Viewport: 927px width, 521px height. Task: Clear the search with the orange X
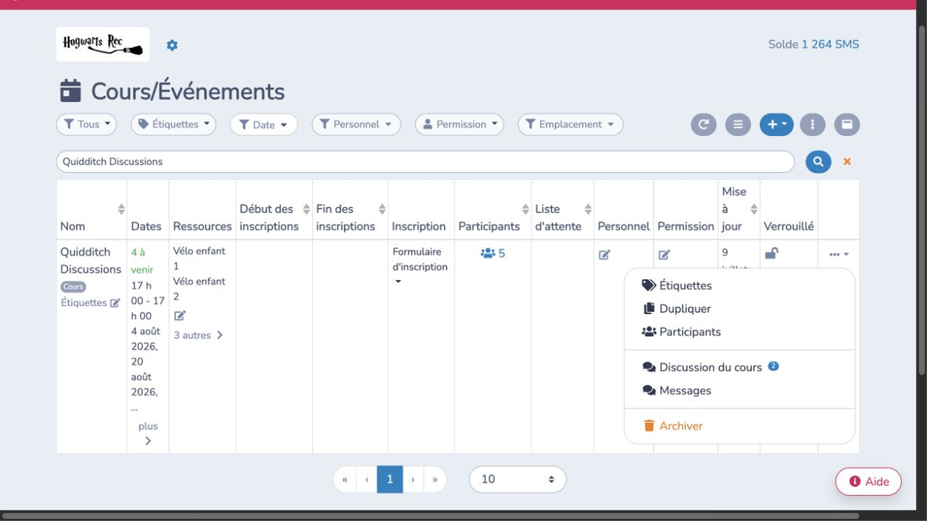click(847, 161)
